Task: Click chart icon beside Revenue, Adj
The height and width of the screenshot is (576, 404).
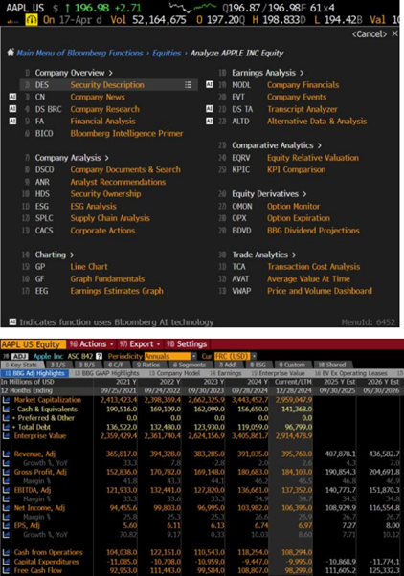Action: (x=6, y=454)
